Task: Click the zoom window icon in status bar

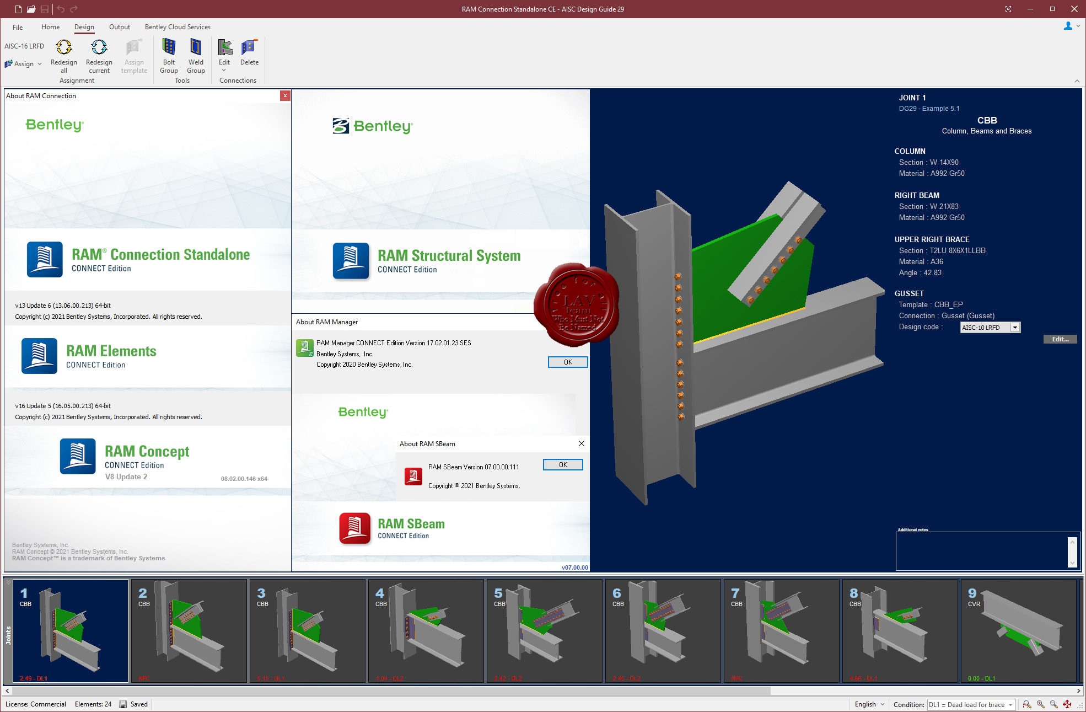Action: click(1026, 704)
